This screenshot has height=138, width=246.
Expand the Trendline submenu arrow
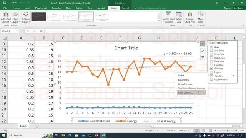[x=233, y=76]
